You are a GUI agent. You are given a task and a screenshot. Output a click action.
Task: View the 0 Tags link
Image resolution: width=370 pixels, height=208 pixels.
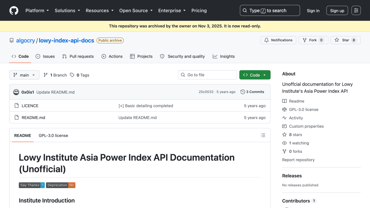pos(80,75)
